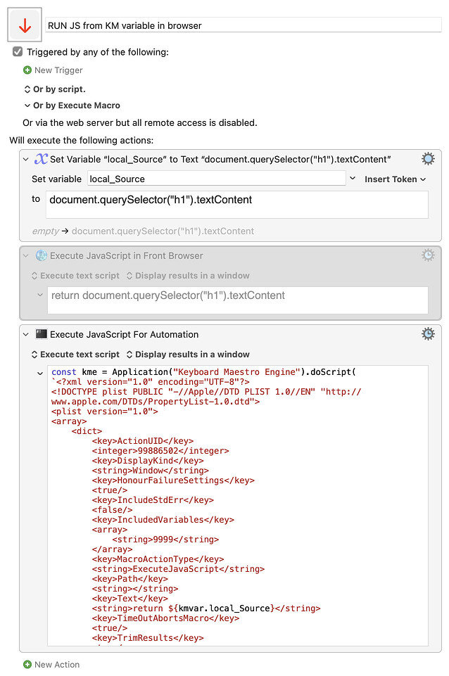Viewport: 449px width, 676px height.
Task: Click '<key>TimeOutAbortsMacro</key>' line
Action: tap(165, 618)
